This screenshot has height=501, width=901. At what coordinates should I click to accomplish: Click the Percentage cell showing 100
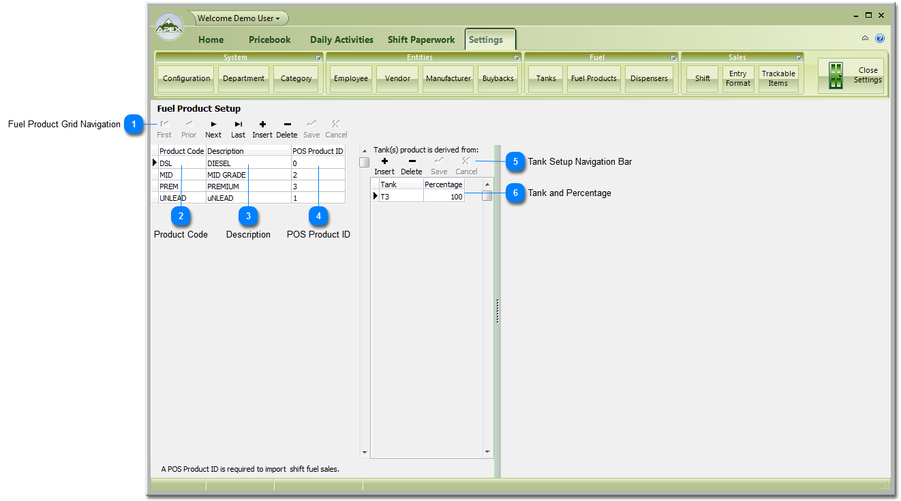[443, 197]
